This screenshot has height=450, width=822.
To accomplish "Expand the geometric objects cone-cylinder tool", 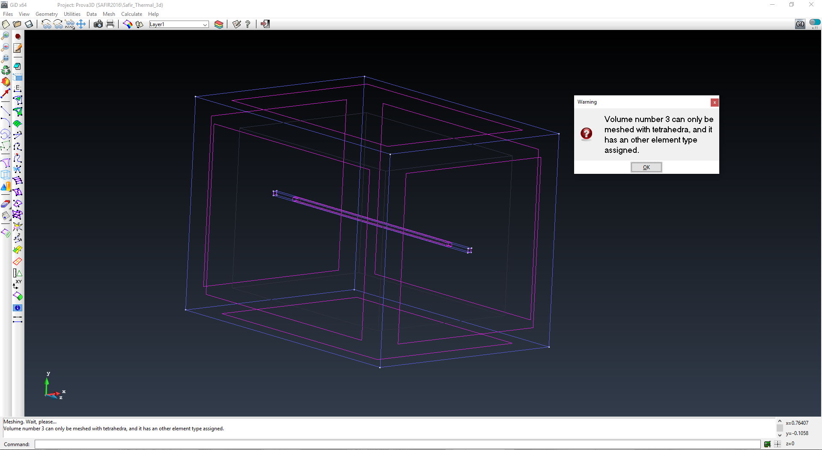I will [x=5, y=187].
